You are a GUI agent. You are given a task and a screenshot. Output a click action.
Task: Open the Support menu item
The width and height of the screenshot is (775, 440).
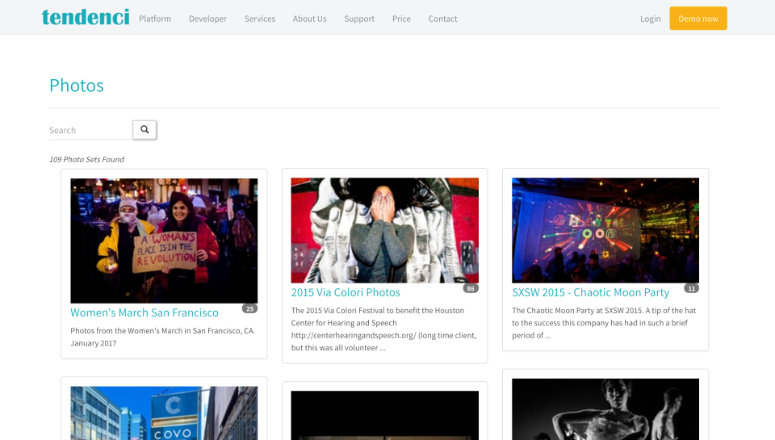pos(359,19)
